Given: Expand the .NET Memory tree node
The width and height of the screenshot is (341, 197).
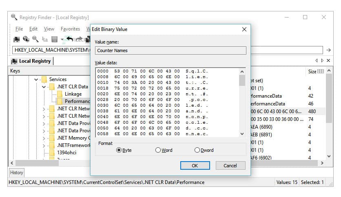Looking at the screenshot, I should click(44, 138).
